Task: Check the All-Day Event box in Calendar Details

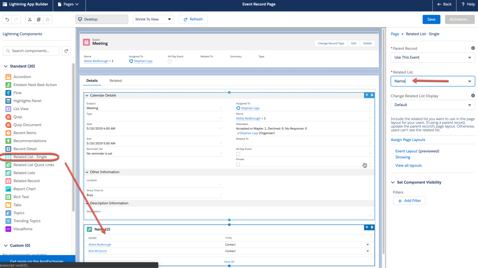Action: point(238,154)
